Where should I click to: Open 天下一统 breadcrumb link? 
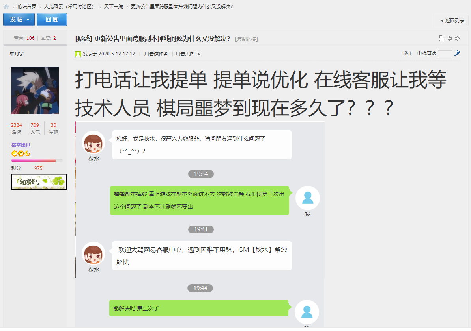[x=114, y=7]
